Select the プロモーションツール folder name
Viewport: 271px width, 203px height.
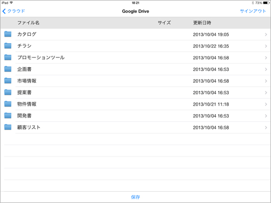tap(41, 57)
